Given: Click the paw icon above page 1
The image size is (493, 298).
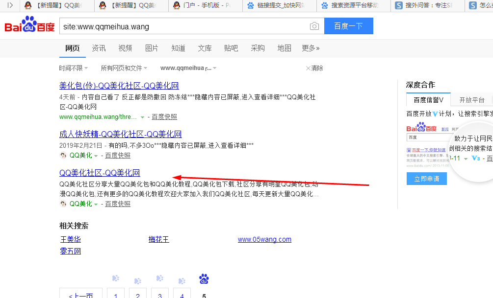Looking at the screenshot, I should pos(115,278).
